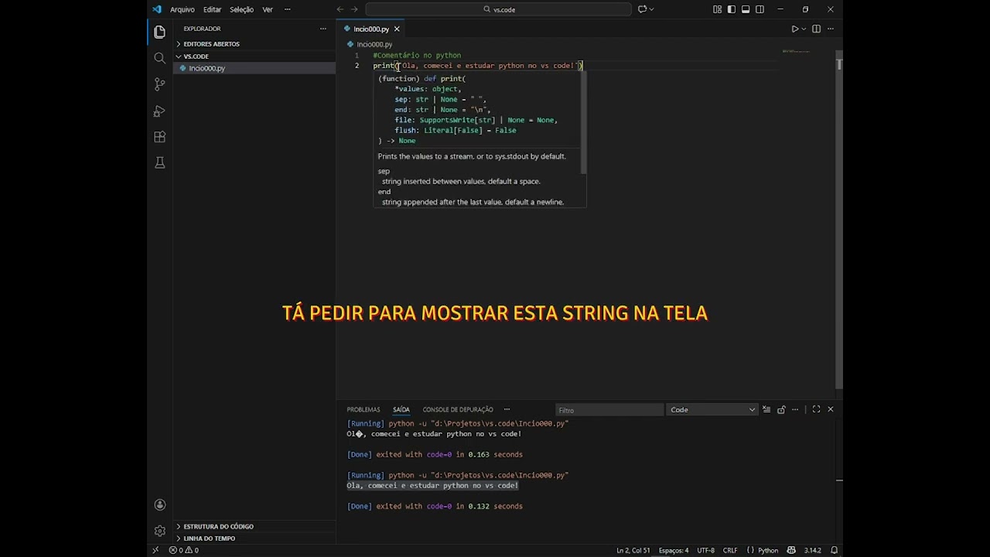Click the VS Code logo icon
This screenshot has height=557, width=990.
pos(157,9)
